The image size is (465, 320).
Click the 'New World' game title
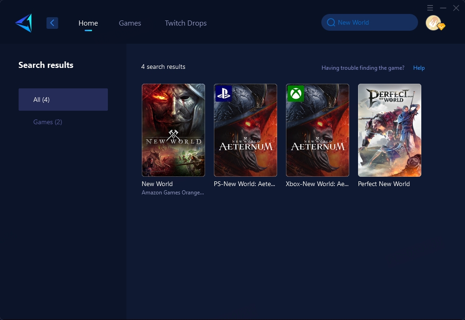click(157, 184)
